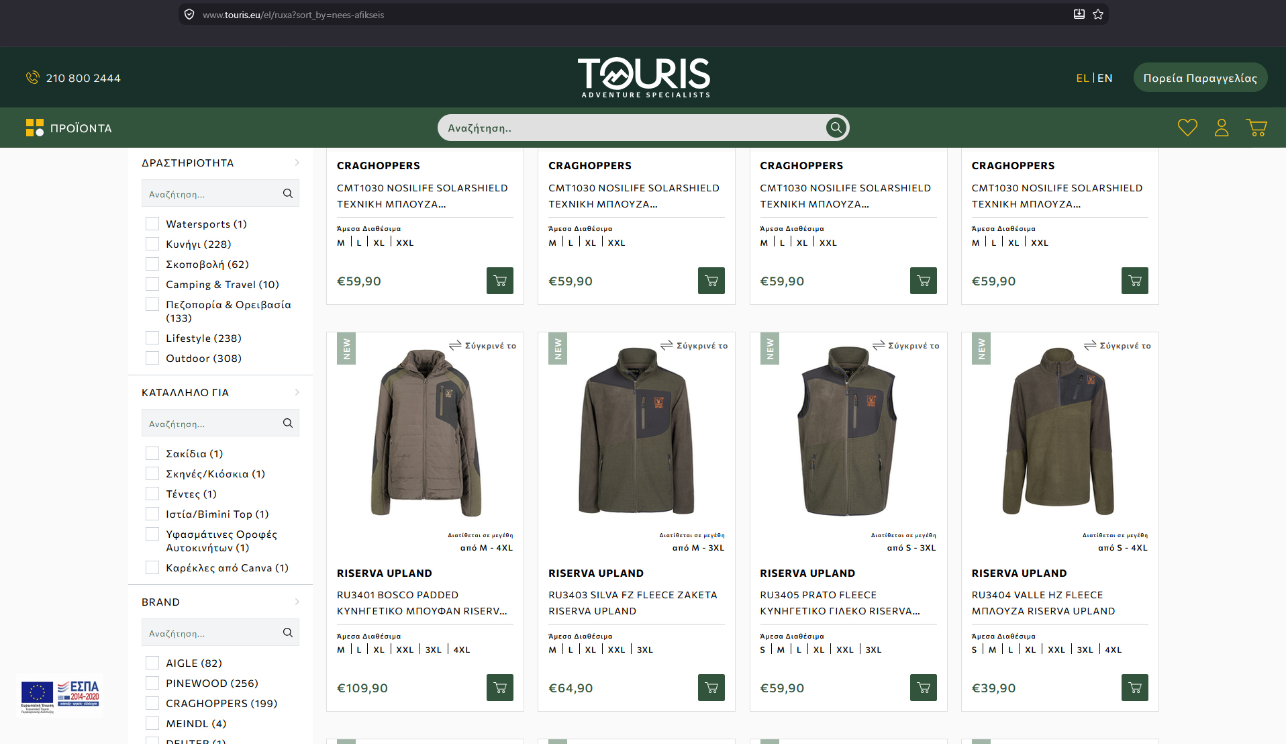Add second €59,90 Craghoppers item to cart
Viewport: 1286px width, 744px height.
pyautogui.click(x=711, y=281)
